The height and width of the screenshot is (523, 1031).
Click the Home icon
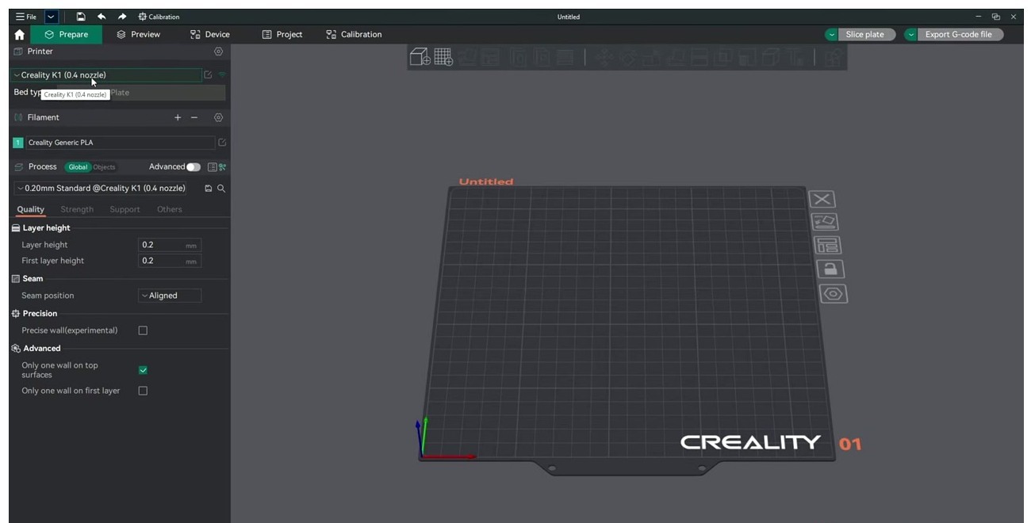pos(20,35)
